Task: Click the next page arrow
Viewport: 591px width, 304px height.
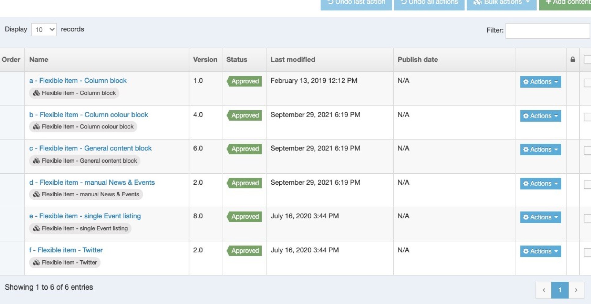Action: click(576, 290)
